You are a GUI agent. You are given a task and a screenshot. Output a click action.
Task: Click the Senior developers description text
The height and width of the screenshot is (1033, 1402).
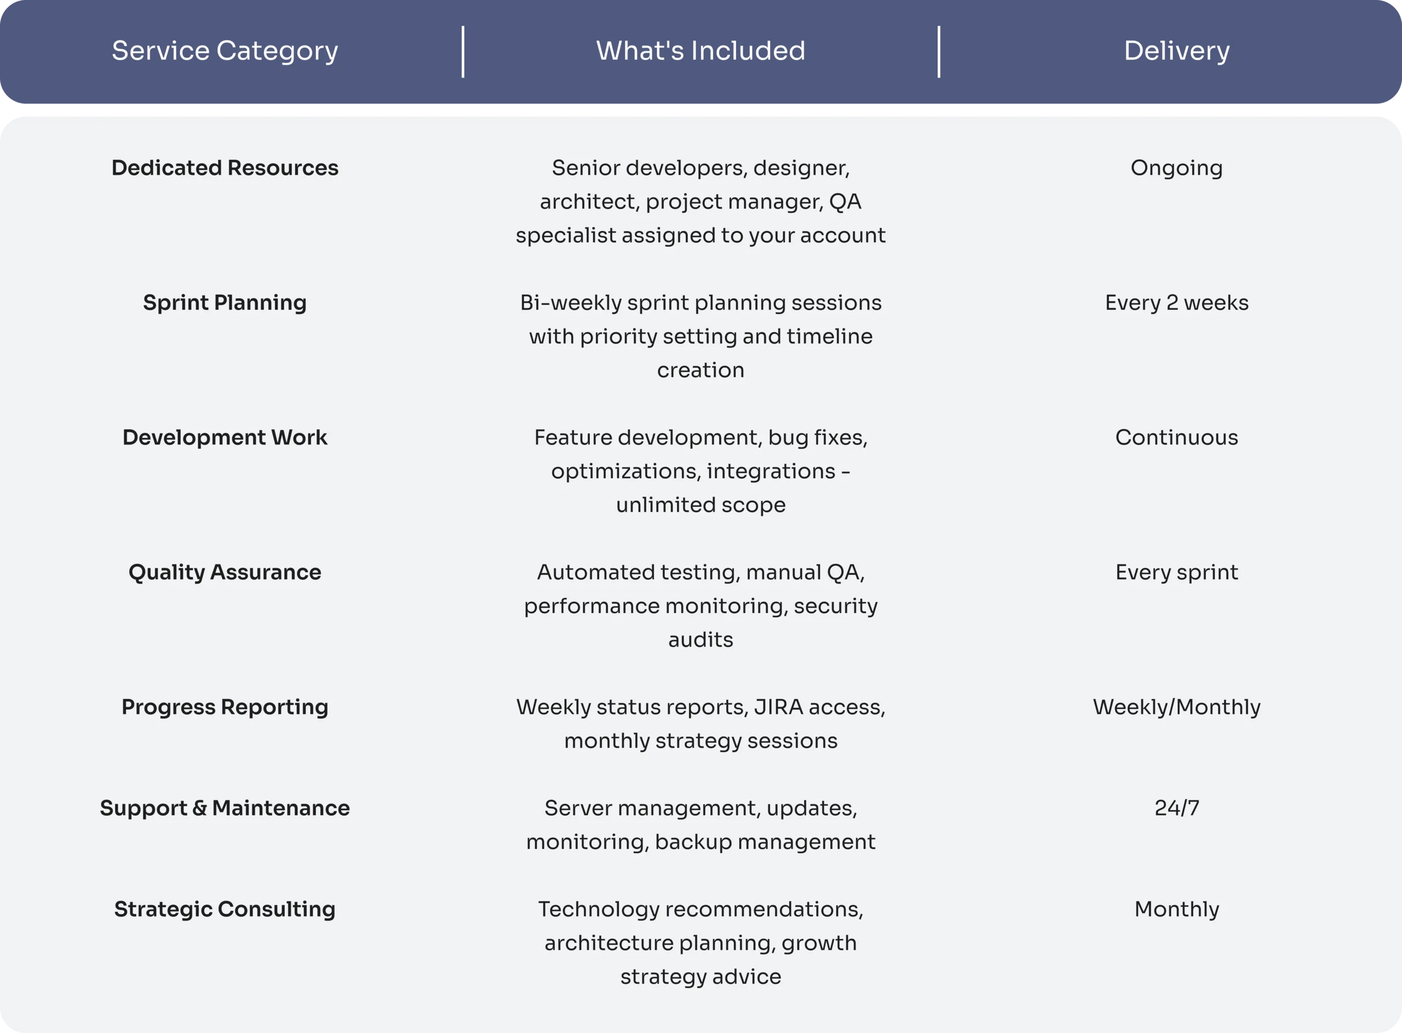tap(700, 201)
